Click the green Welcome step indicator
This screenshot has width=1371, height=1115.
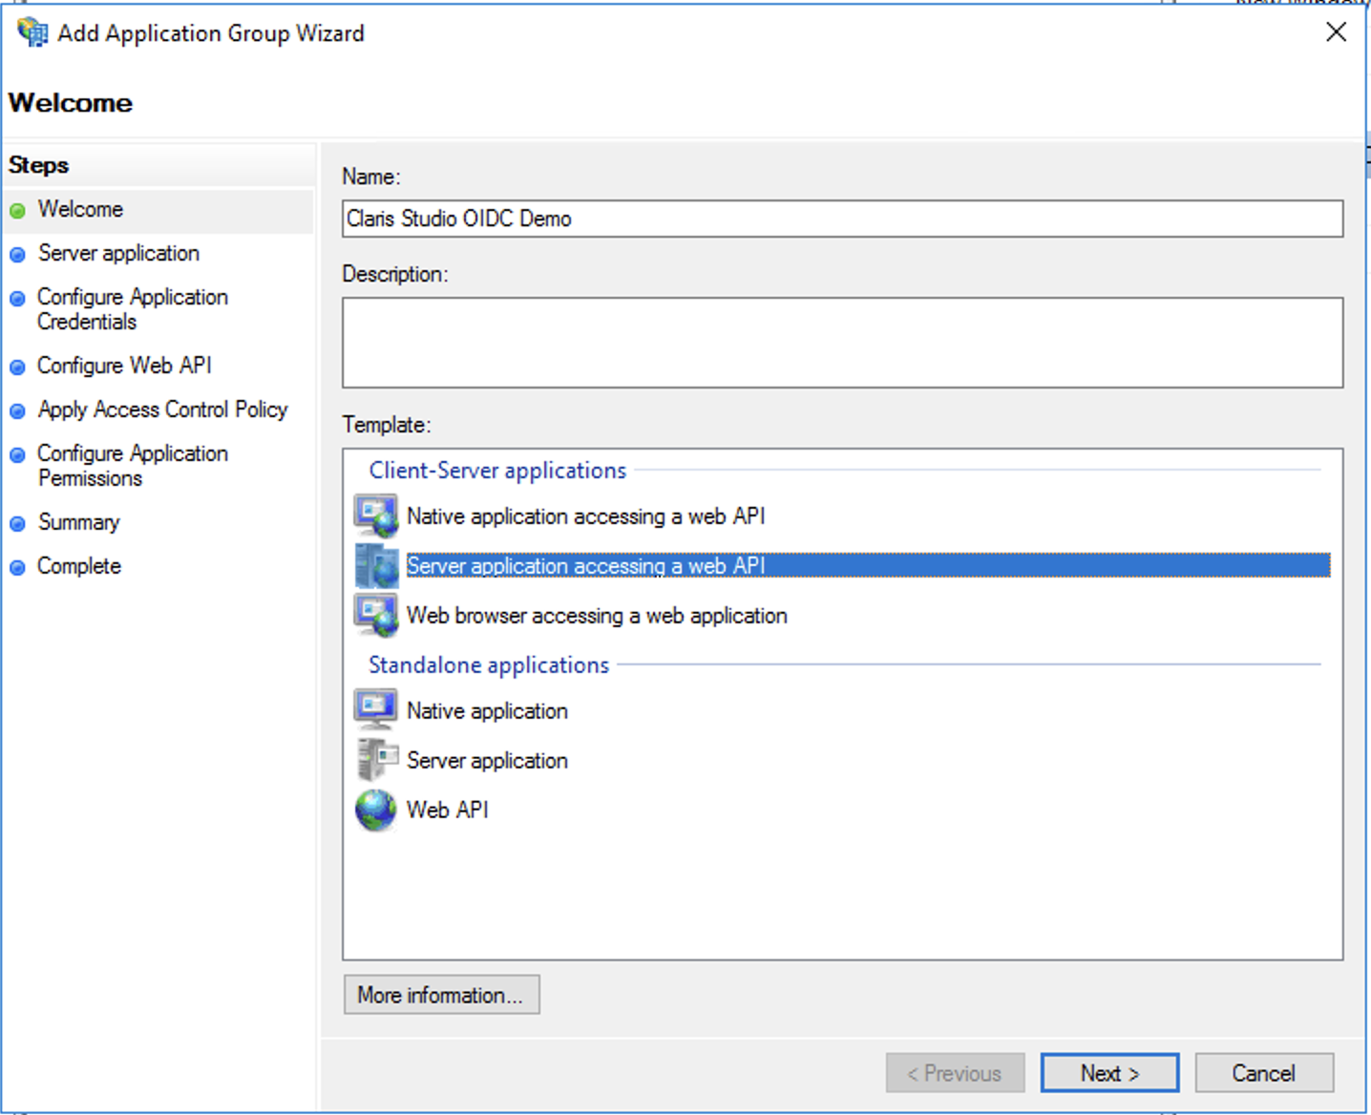click(18, 209)
